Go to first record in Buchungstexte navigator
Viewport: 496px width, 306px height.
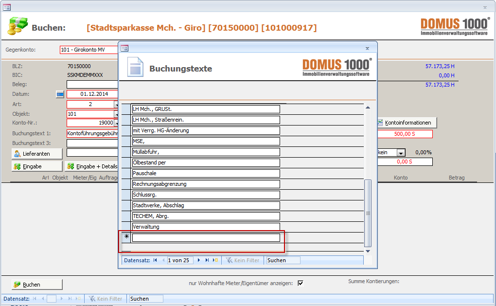155,260
